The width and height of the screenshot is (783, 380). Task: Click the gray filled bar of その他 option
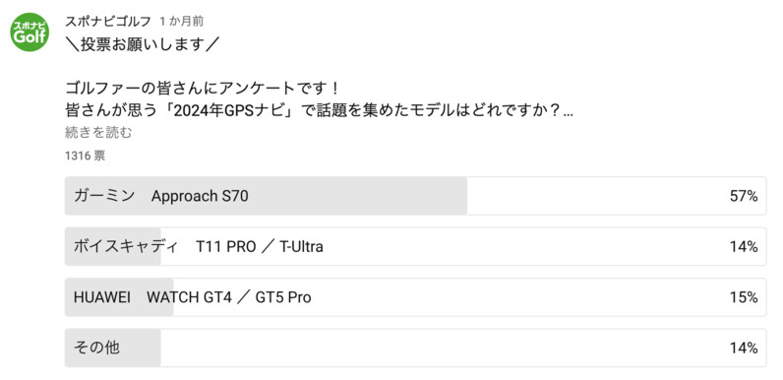113,348
